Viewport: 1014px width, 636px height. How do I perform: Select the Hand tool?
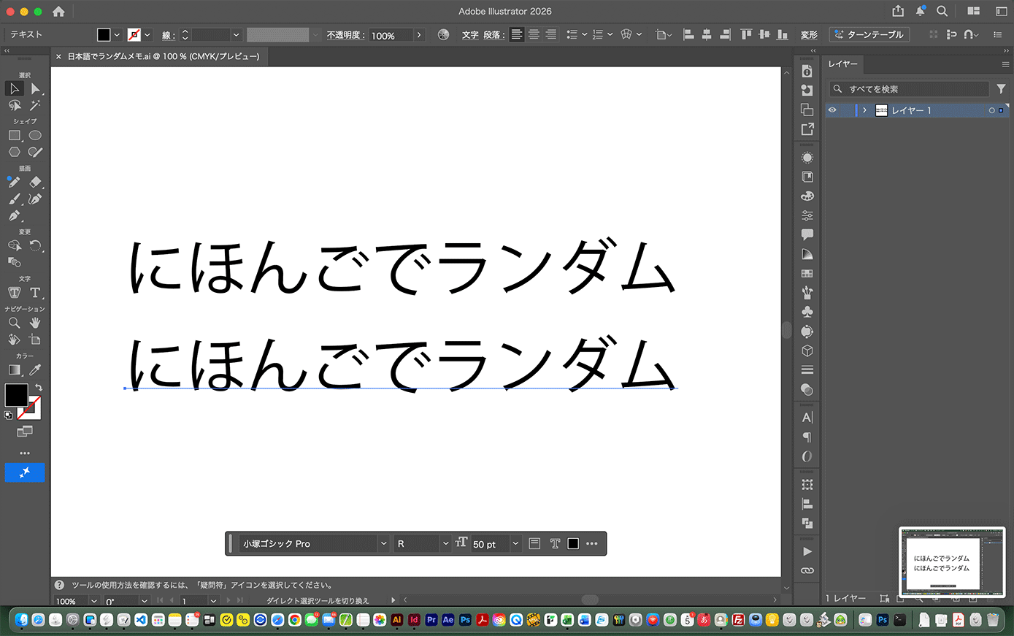pos(35,323)
